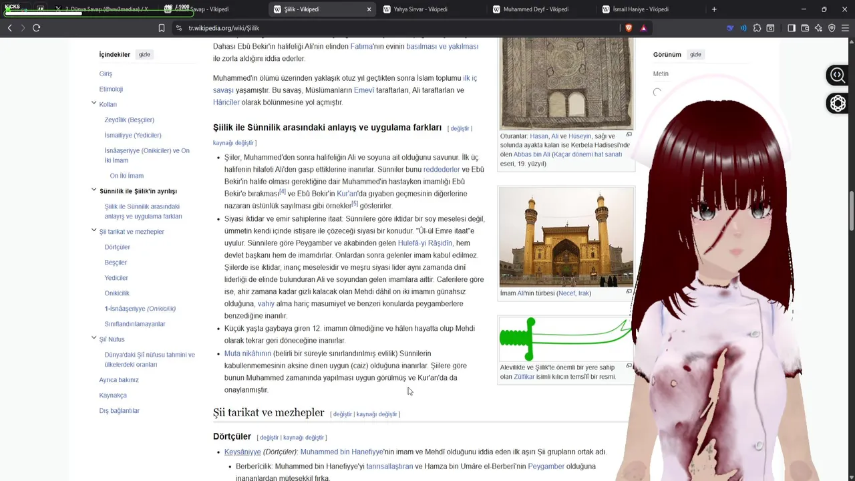Hide the Görünüm appearance panel
The width and height of the screenshot is (855, 481).
(695, 55)
